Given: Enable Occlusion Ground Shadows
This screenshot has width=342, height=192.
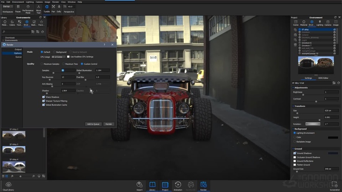Looking at the screenshot, I should [295, 157].
